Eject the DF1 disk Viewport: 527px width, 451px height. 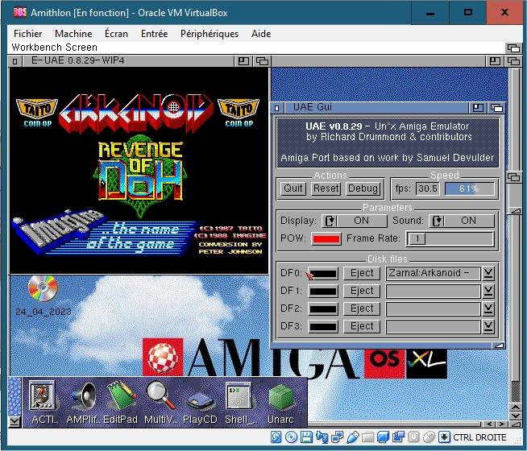362,292
